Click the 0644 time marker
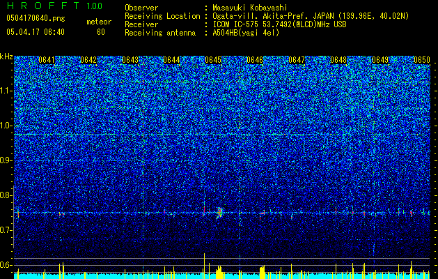 tap(171, 60)
